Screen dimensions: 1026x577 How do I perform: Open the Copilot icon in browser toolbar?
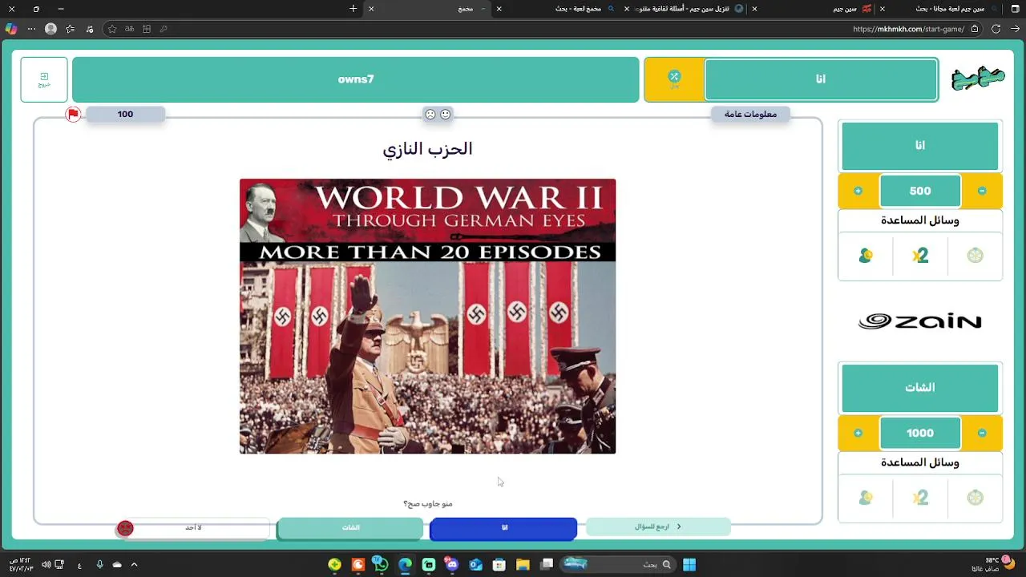[x=11, y=29]
